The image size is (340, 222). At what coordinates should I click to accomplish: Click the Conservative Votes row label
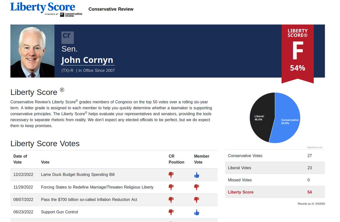tap(245, 156)
